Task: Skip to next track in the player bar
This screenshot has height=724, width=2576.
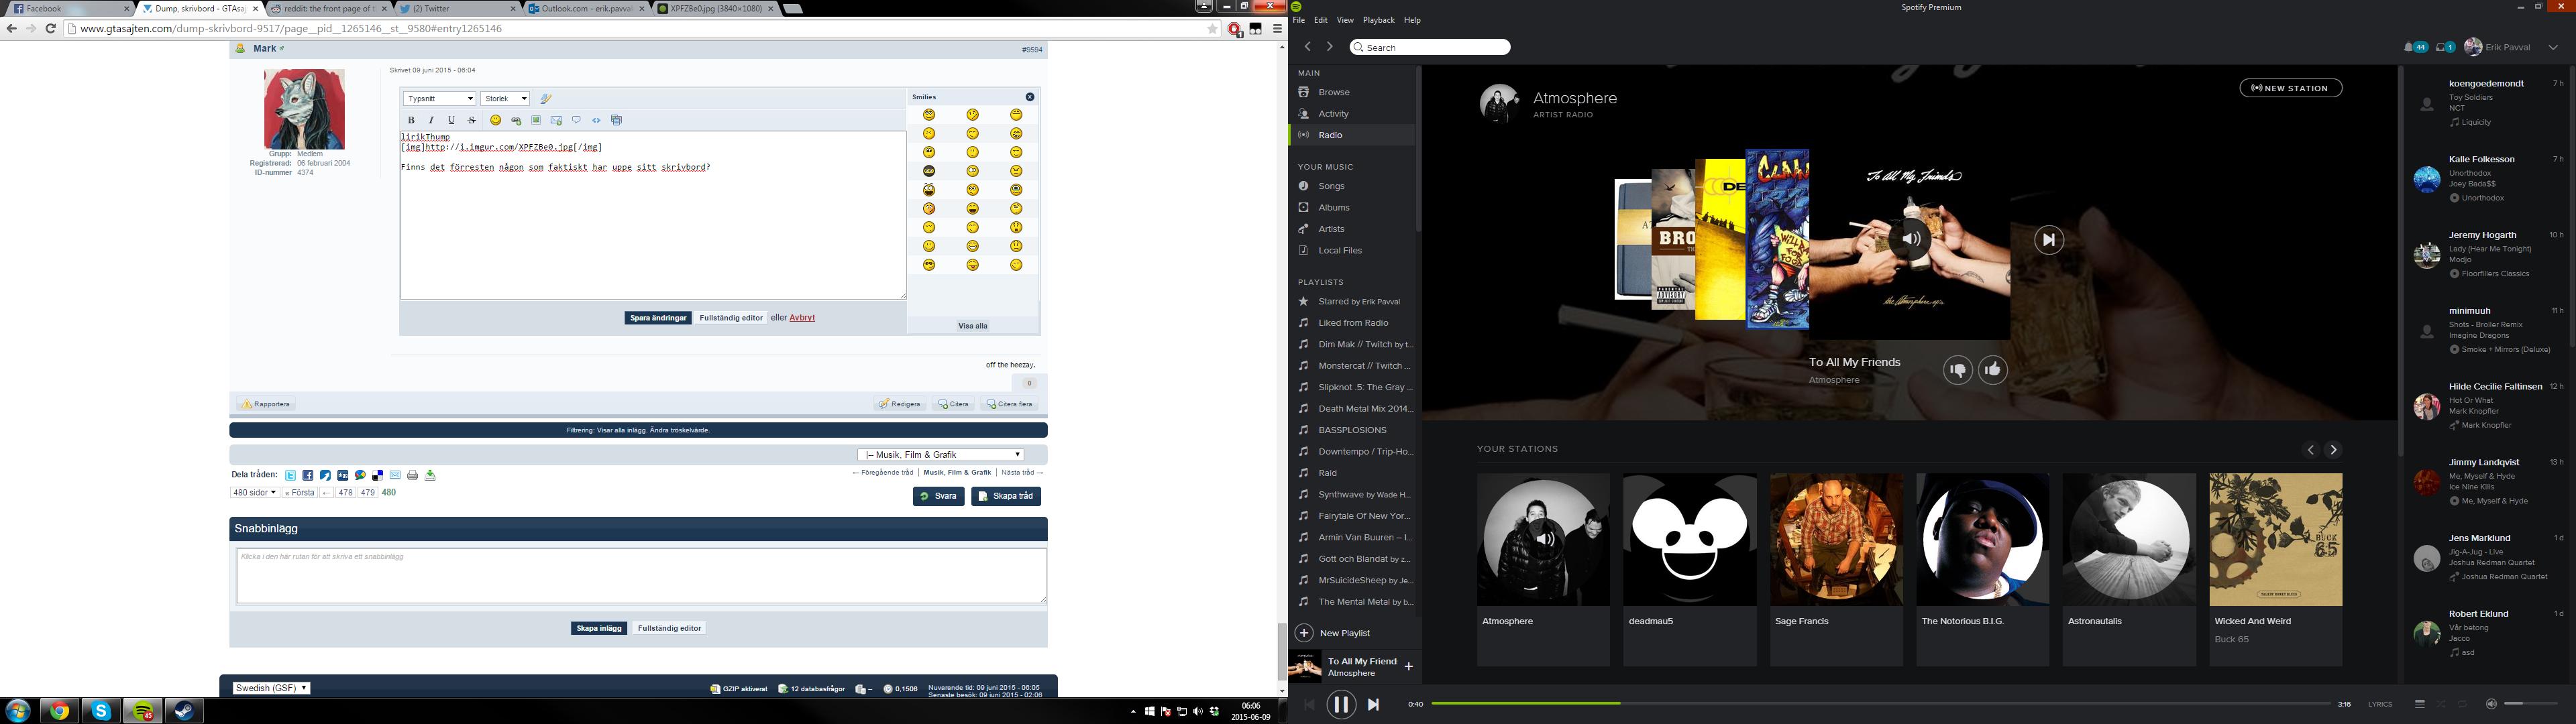Action: tap(1374, 704)
